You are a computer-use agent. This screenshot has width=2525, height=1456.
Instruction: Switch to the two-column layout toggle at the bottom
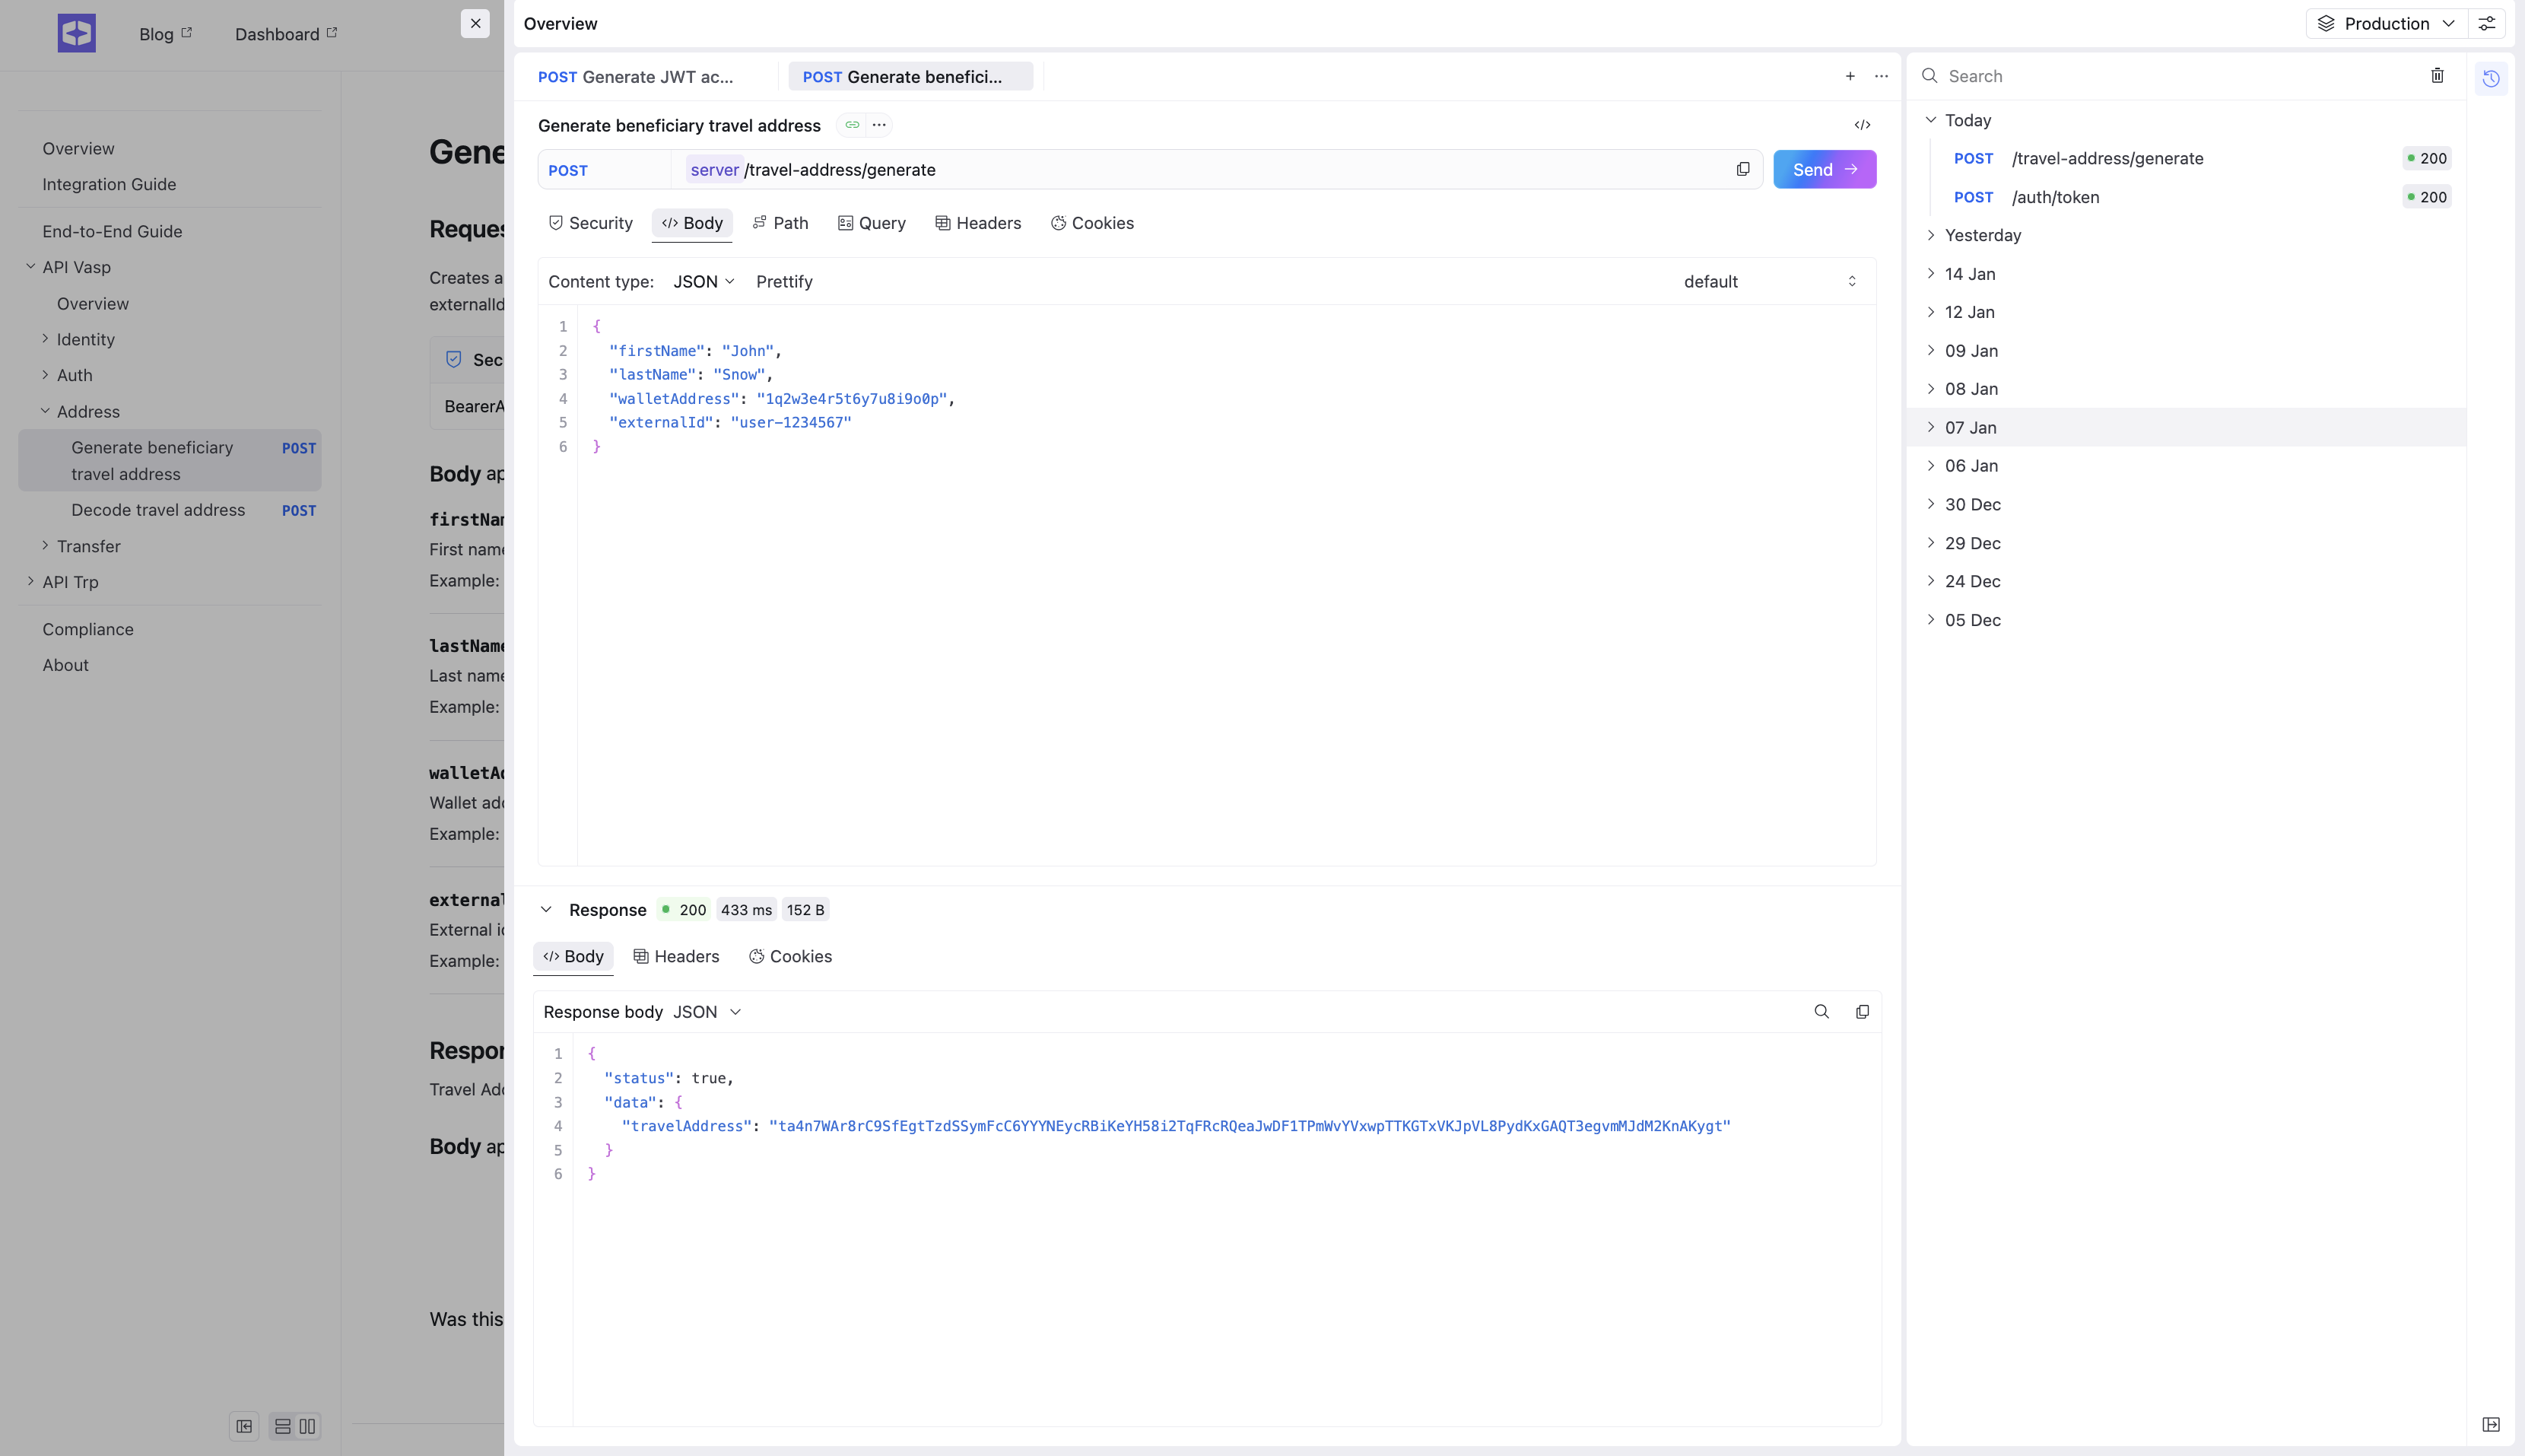tap(306, 1426)
